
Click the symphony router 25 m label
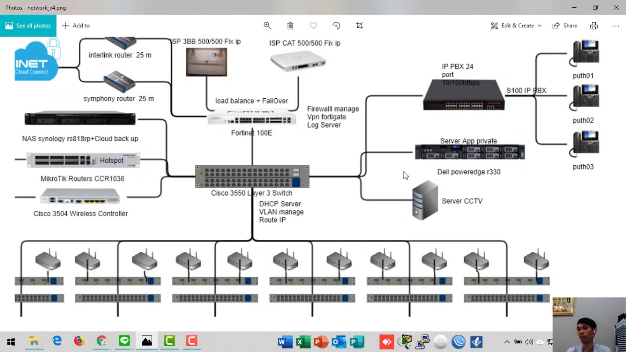pyautogui.click(x=118, y=99)
